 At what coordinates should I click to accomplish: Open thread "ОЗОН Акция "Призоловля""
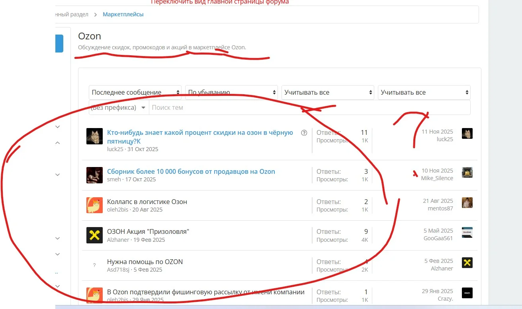148,231
